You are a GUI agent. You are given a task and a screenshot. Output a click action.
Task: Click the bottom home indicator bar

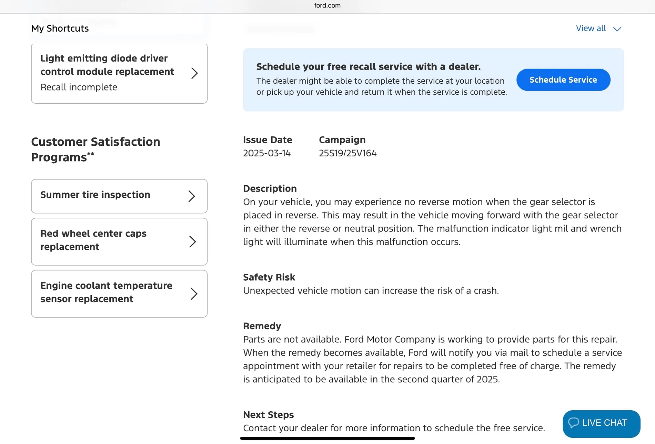[x=327, y=438]
